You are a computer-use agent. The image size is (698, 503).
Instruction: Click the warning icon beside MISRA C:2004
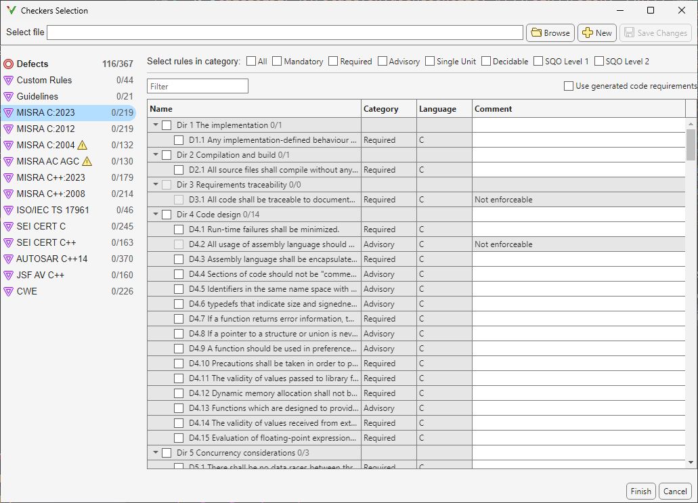[x=81, y=145]
